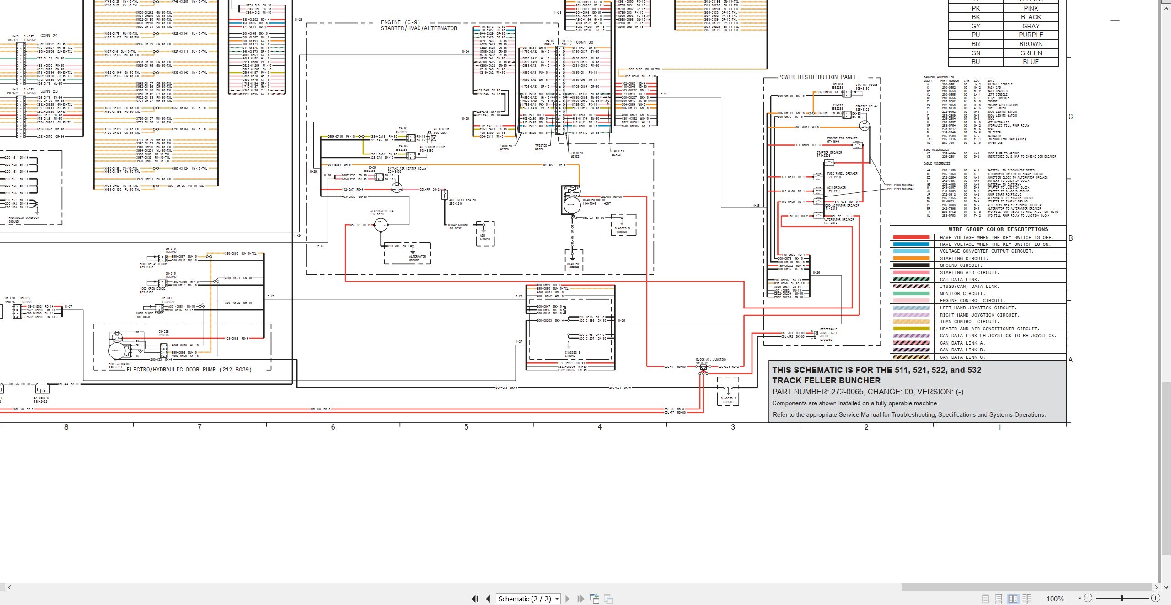The height and width of the screenshot is (605, 1171).
Task: Click the TRACK FELLER BUNCHER title text
Action: [826, 381]
